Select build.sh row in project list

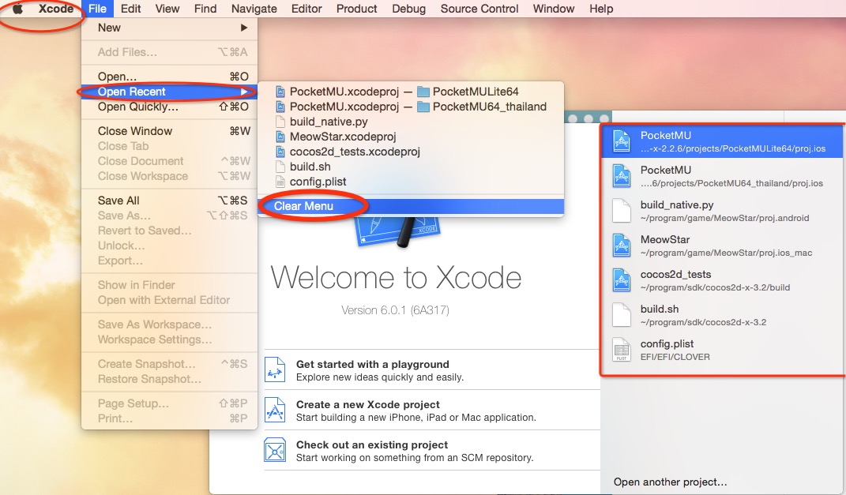722,315
